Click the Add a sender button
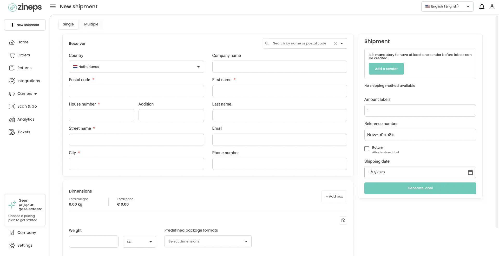Viewport: 499px width, 256px height. pyautogui.click(x=386, y=69)
